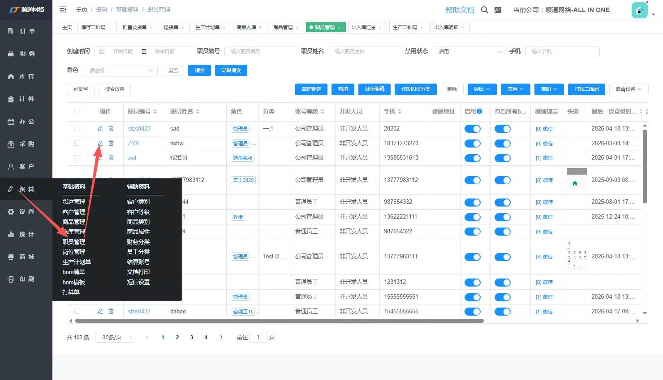Expand the 禁用状态 dropdown showing 启用
The height and width of the screenshot is (380, 663).
tap(469, 51)
